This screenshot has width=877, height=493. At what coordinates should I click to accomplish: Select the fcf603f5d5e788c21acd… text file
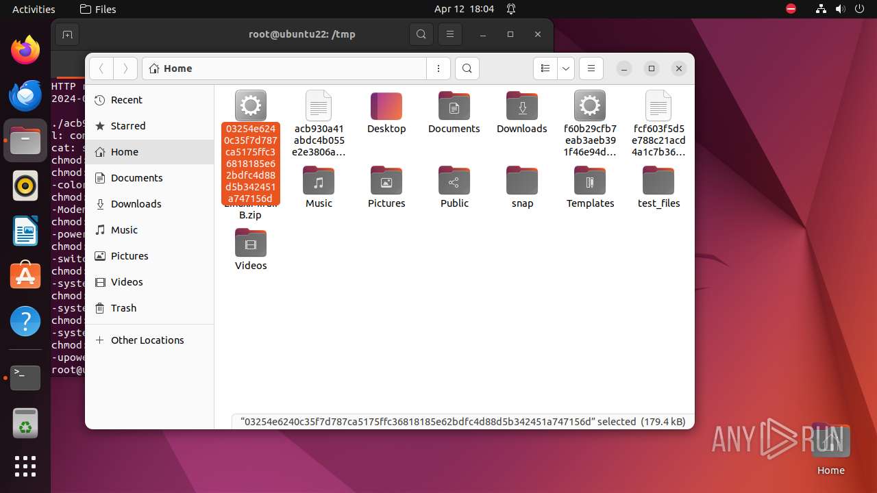tap(658, 124)
